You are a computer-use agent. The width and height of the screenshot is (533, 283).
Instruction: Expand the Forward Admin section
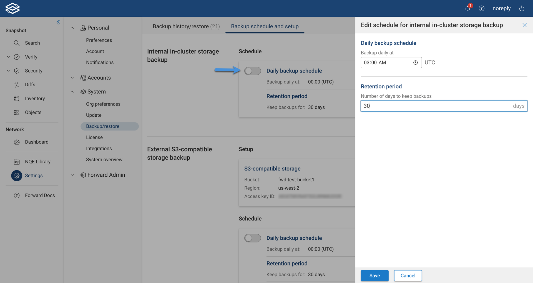72,175
